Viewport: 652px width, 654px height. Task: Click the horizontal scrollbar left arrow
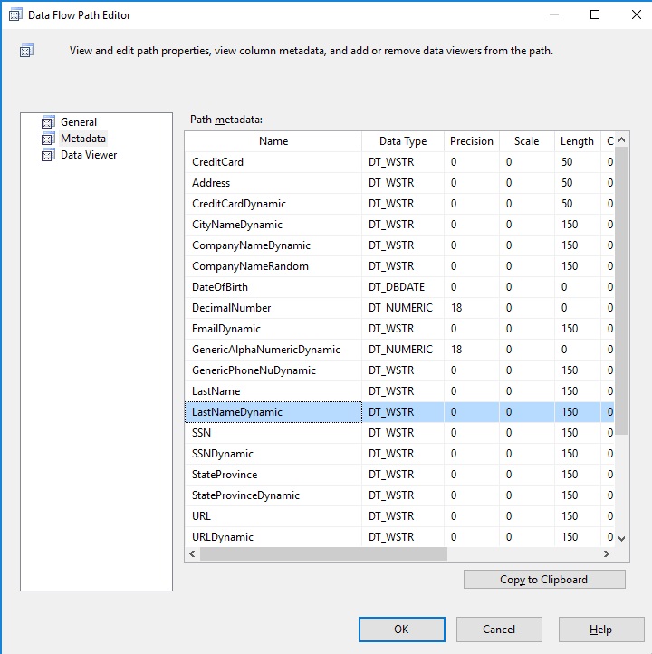pyautogui.click(x=192, y=553)
